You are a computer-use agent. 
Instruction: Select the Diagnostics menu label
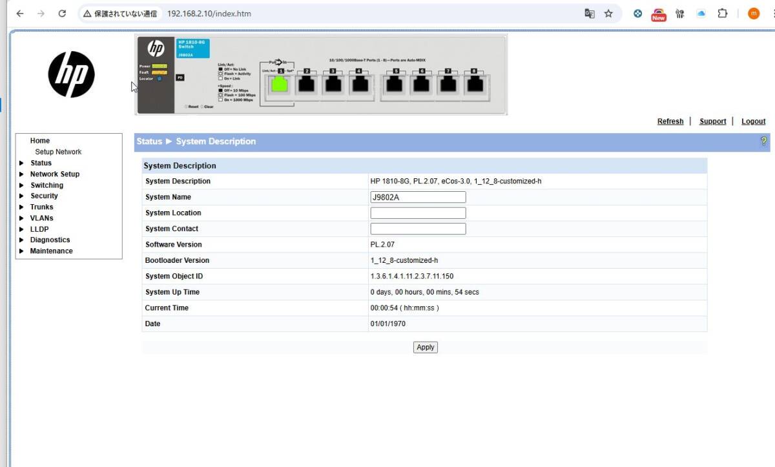point(50,240)
